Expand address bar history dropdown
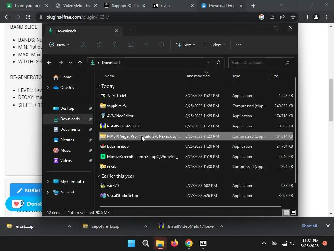 (x=208, y=62)
